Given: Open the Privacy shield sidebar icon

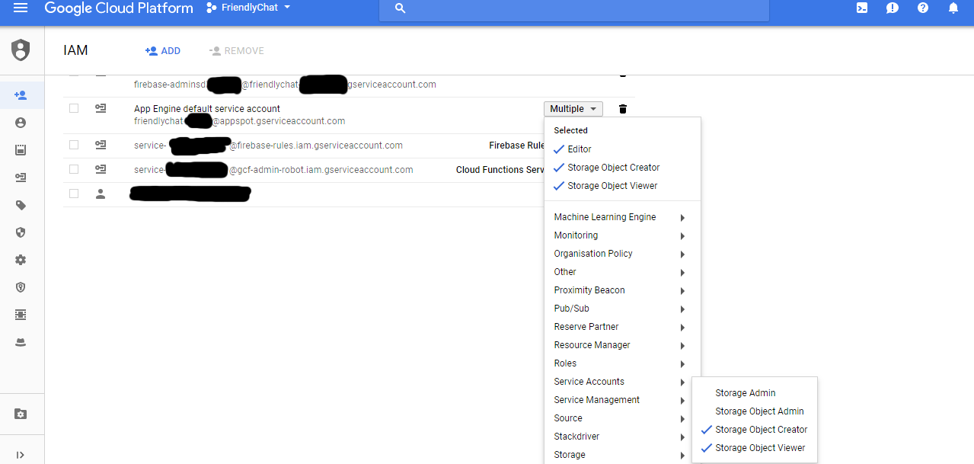Looking at the screenshot, I should tap(21, 232).
